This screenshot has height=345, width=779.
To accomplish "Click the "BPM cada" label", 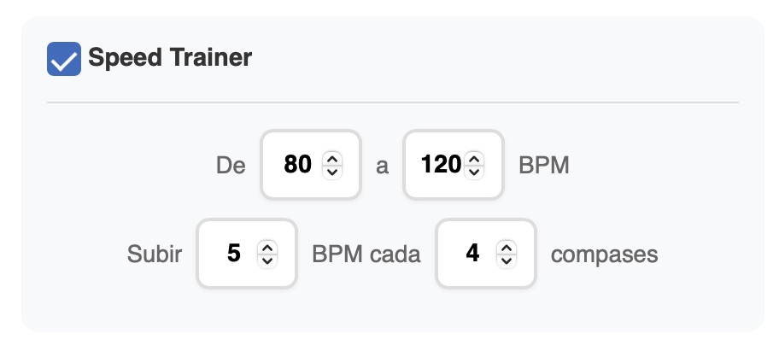I will click(366, 254).
